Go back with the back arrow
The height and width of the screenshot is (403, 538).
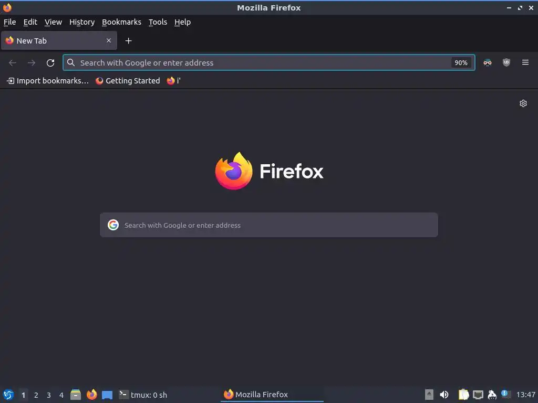[13, 63]
